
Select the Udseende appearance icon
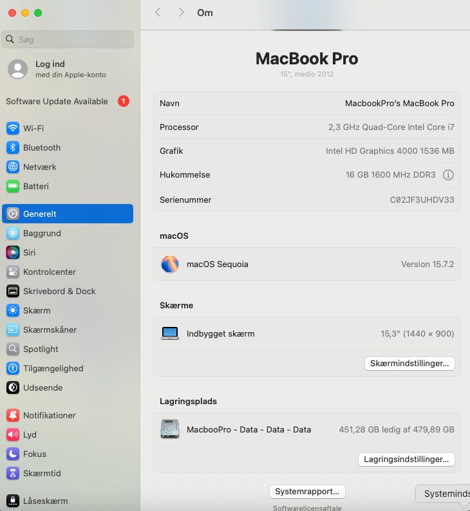pos(13,387)
